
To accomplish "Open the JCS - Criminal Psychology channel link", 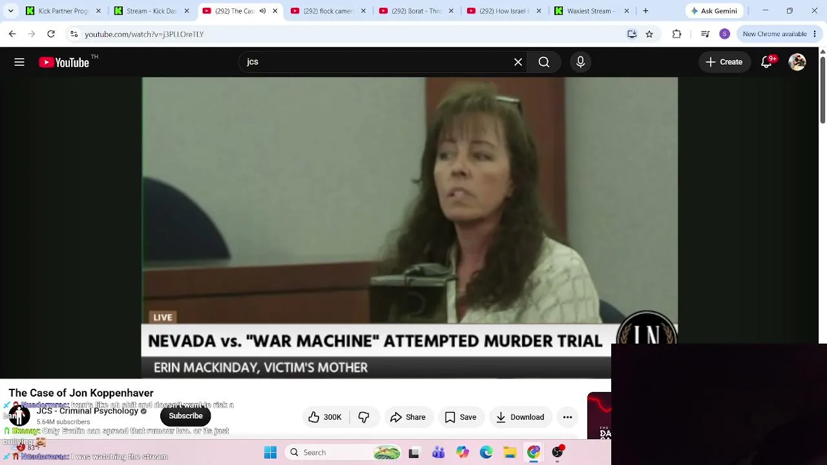I will 87,411.
